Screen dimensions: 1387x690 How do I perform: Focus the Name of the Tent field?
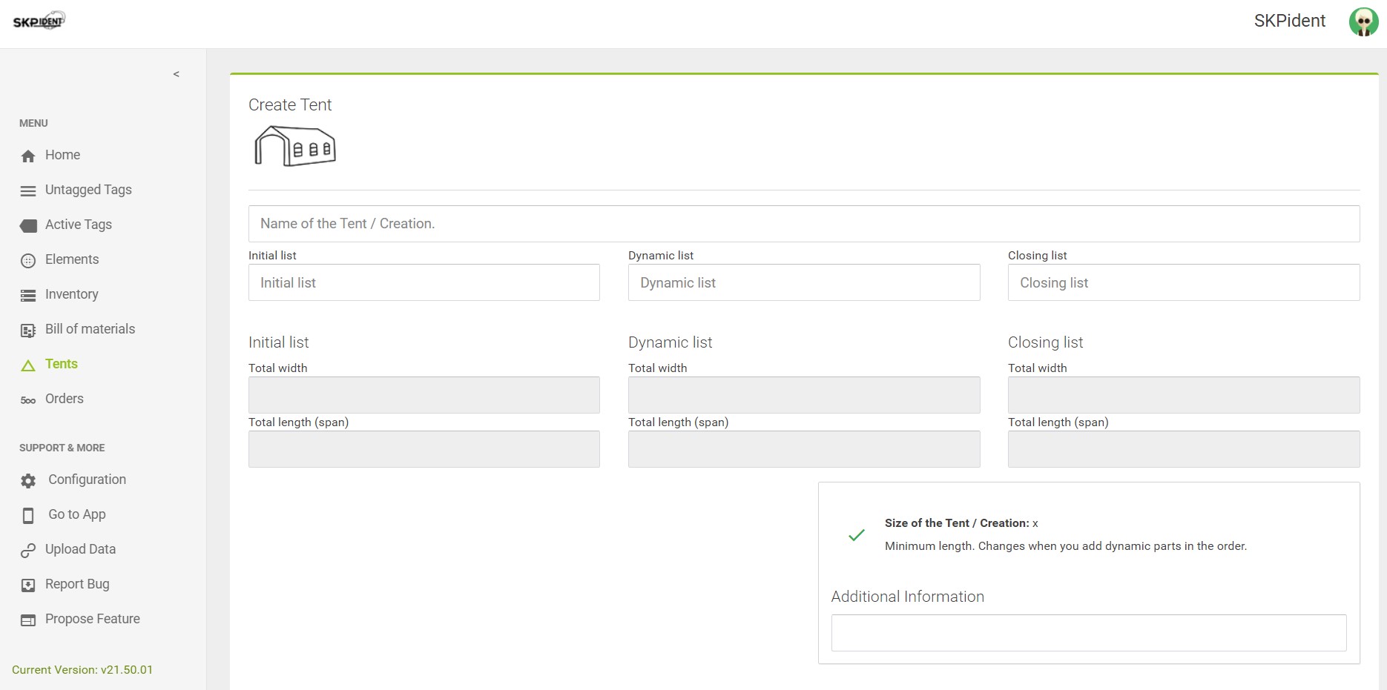click(803, 224)
